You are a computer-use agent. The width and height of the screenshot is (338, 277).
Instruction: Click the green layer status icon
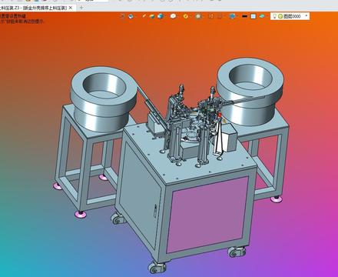(280, 16)
